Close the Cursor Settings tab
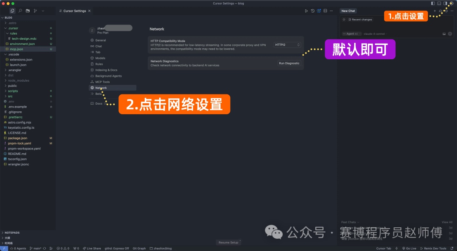Viewport: 457px width, 251px height. tap(89, 11)
